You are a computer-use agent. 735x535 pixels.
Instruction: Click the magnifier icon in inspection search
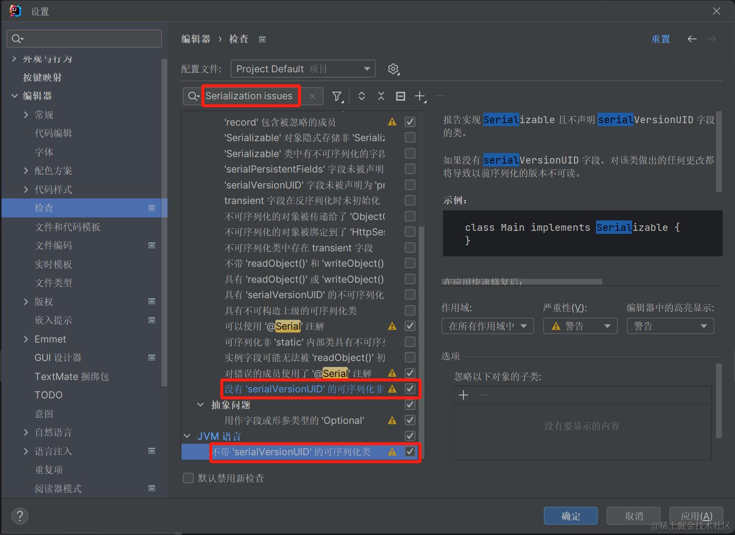pyautogui.click(x=193, y=96)
